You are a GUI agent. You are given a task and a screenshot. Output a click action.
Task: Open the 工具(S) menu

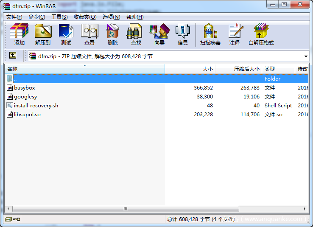59,17
